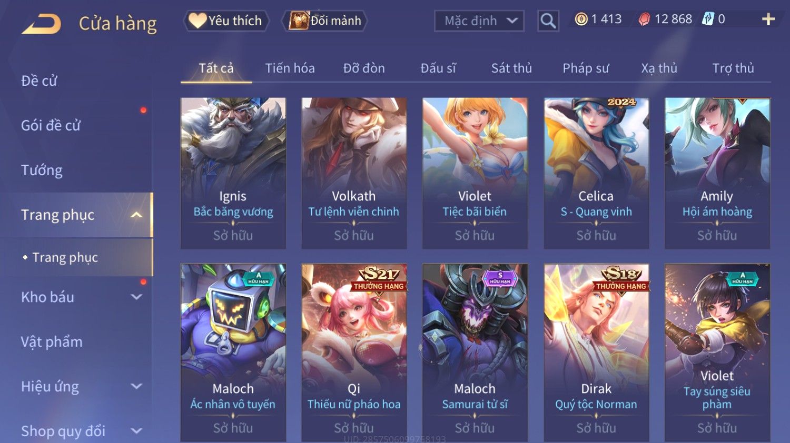Click the gold coin currency icon
This screenshot has width=790, height=443.
581,19
